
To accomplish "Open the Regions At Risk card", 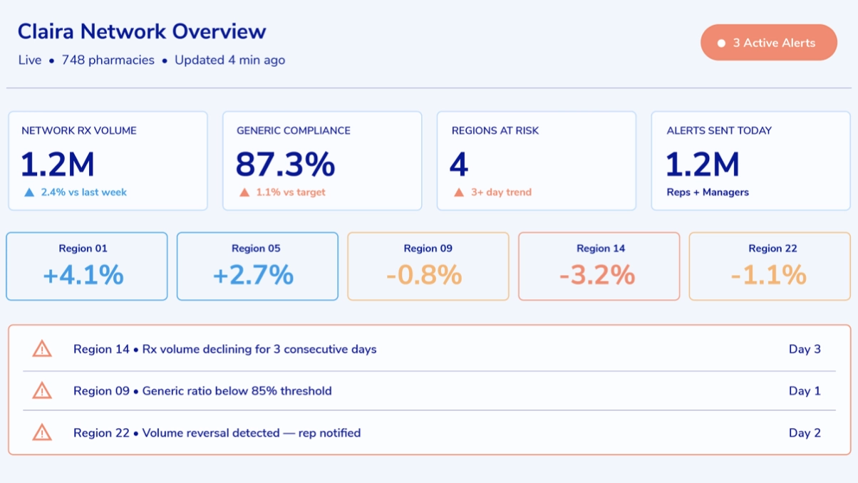I will pos(537,160).
